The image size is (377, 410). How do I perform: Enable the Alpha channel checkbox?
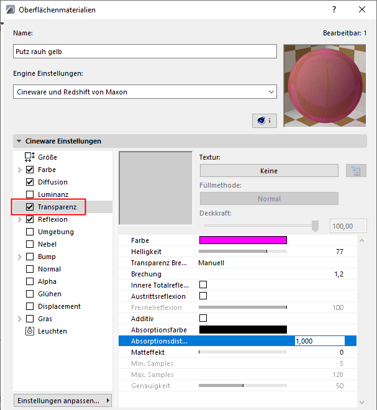(x=30, y=281)
